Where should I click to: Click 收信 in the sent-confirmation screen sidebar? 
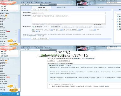[x=3, y=52]
